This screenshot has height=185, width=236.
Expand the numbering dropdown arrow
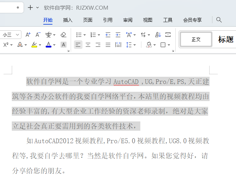click(x=99, y=35)
